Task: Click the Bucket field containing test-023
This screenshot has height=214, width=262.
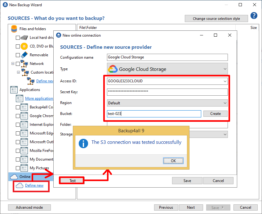Action: pyautogui.click(x=154, y=114)
